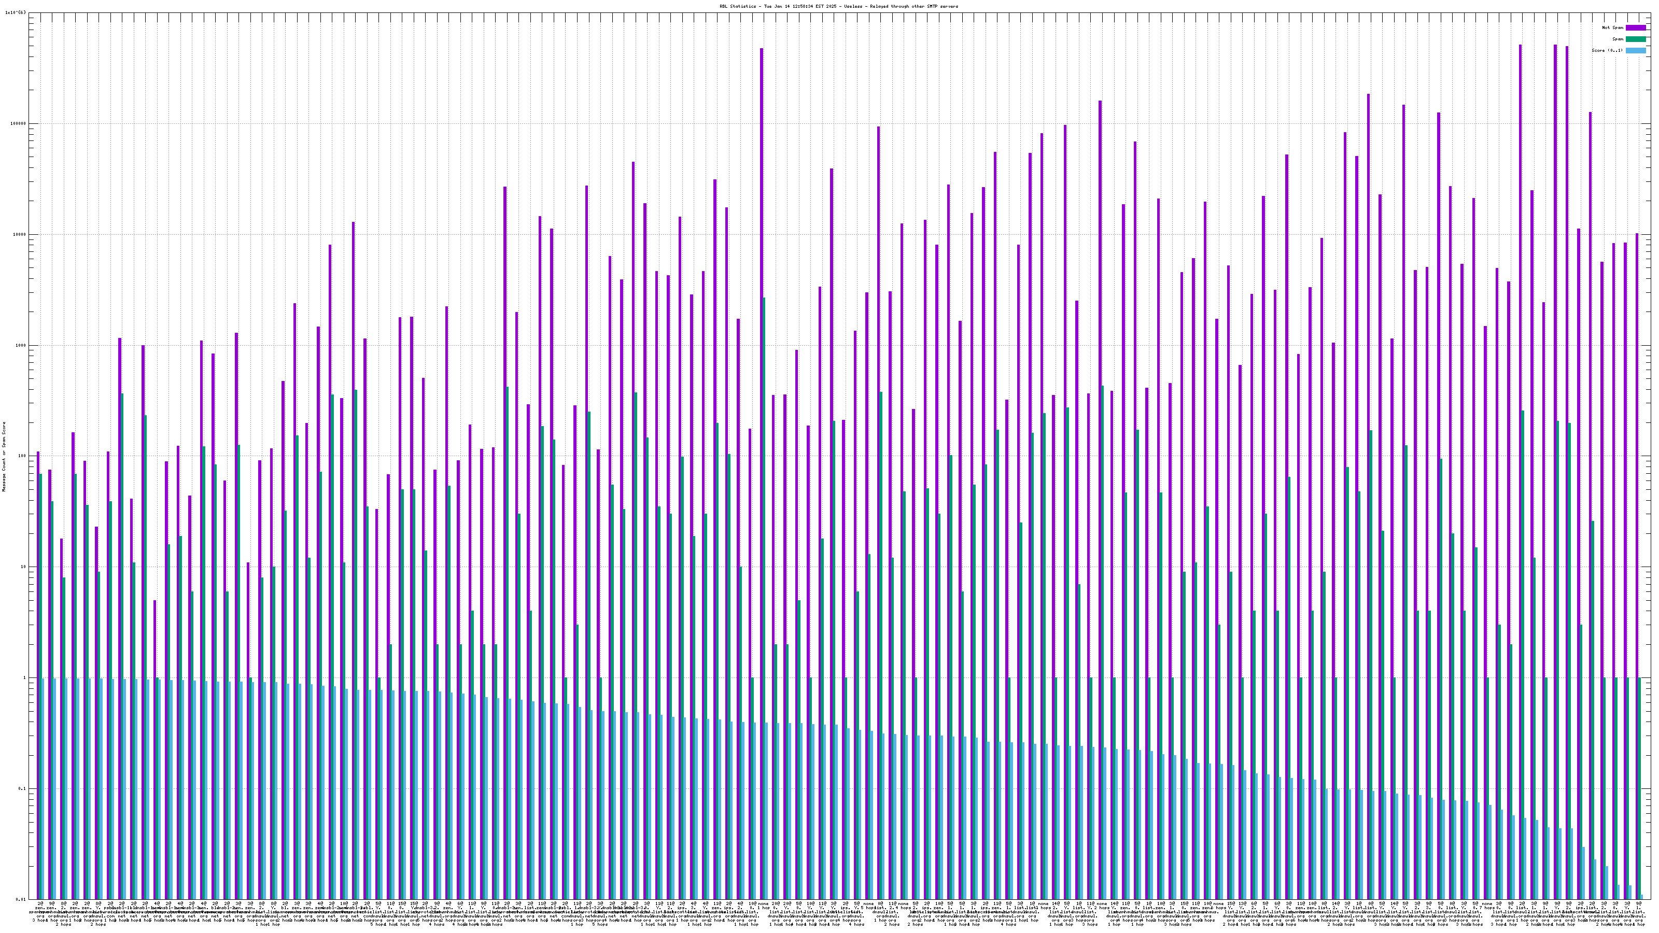Click the 1x10^{6} y-axis tick label
This screenshot has height=933, width=1659.
[x=16, y=12]
